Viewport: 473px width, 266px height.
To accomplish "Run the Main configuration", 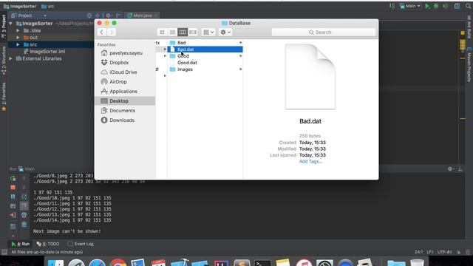I will coord(427,6).
